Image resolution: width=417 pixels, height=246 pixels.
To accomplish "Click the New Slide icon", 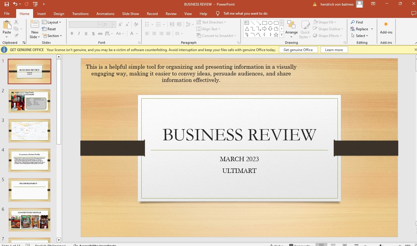I will pyautogui.click(x=35, y=25).
